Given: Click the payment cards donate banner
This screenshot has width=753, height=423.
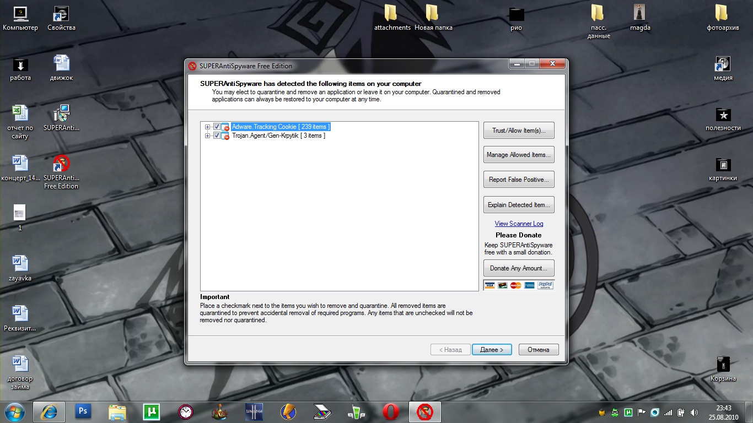Looking at the screenshot, I should pos(519,285).
